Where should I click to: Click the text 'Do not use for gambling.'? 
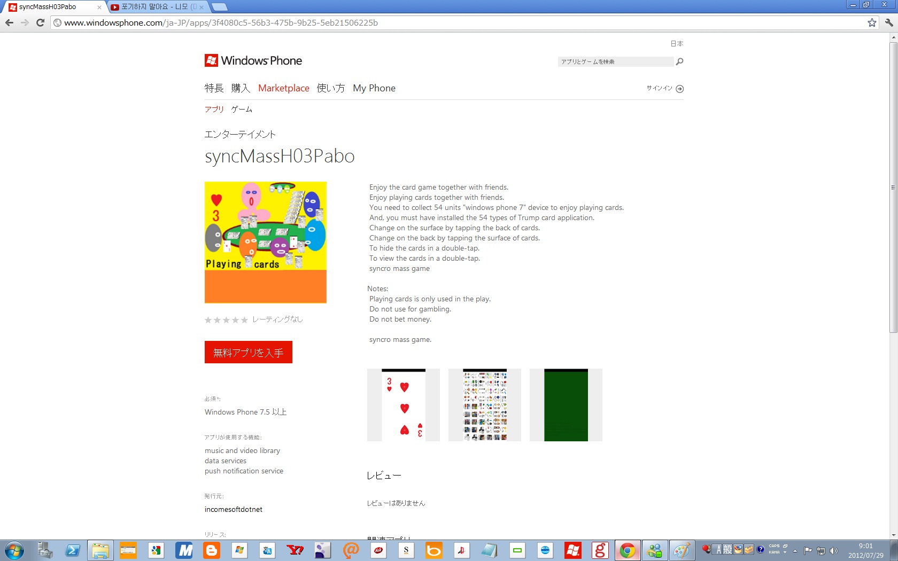point(410,309)
